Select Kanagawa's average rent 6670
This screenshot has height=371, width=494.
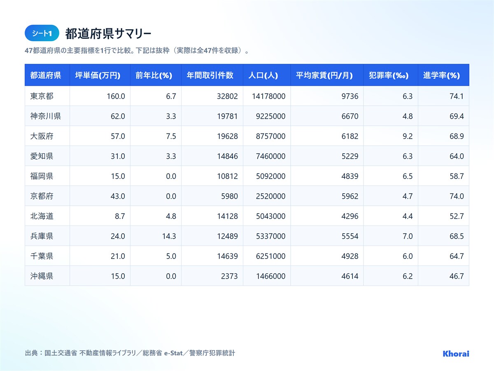click(x=327, y=116)
